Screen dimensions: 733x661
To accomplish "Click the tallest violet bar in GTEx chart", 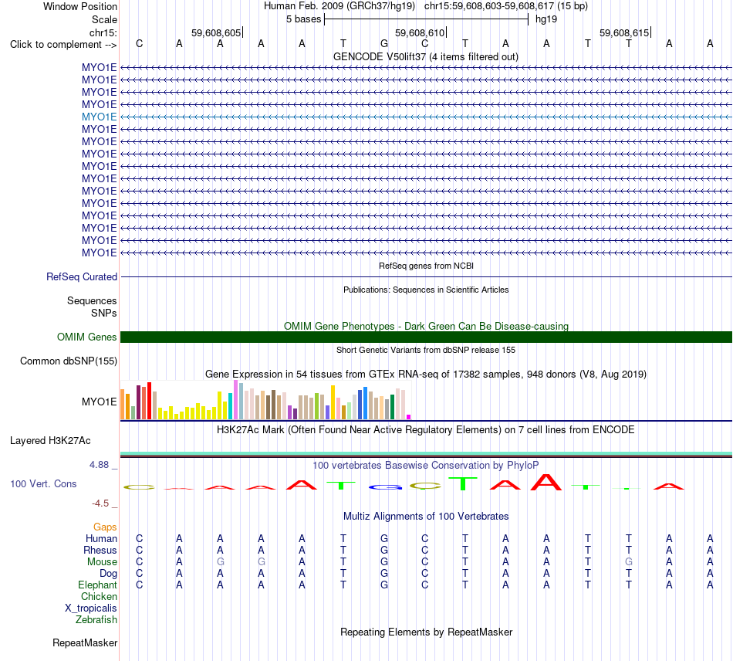I will coord(235,399).
